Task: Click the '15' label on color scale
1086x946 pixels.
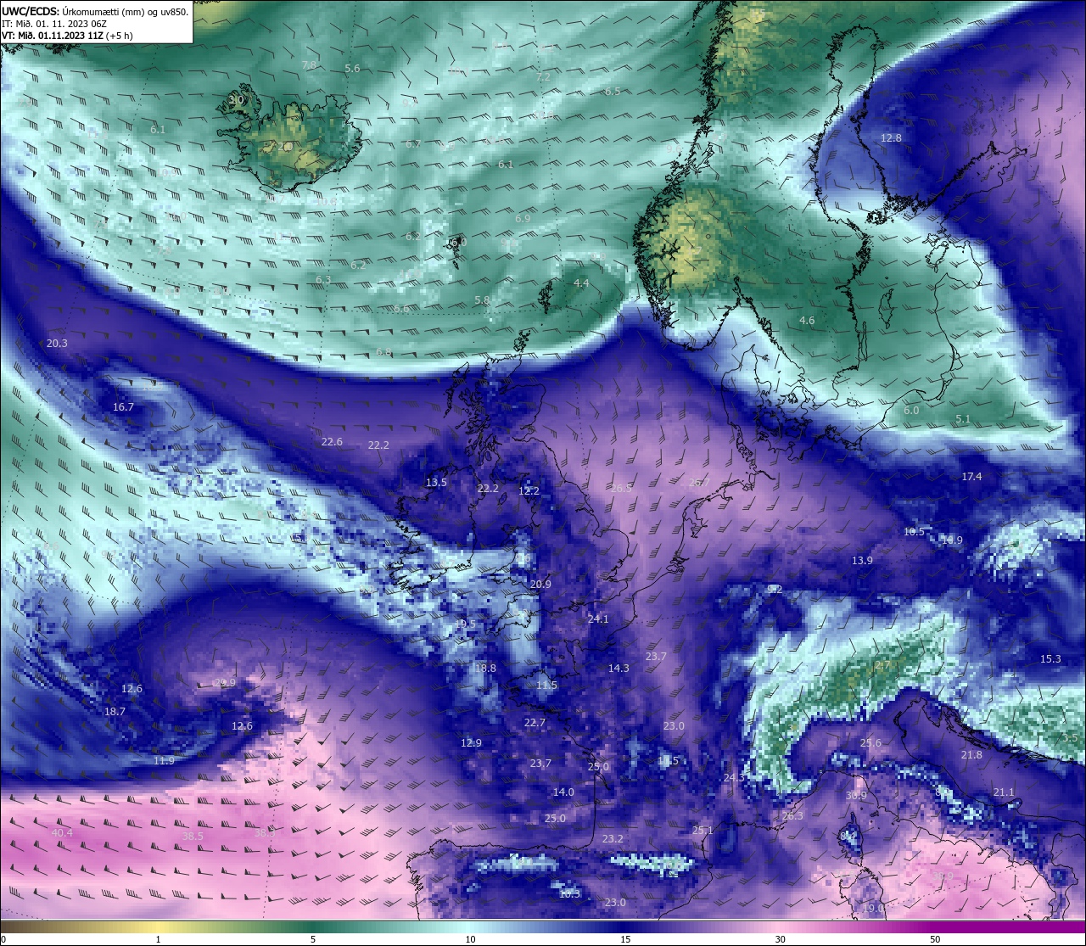Action: coord(624,939)
